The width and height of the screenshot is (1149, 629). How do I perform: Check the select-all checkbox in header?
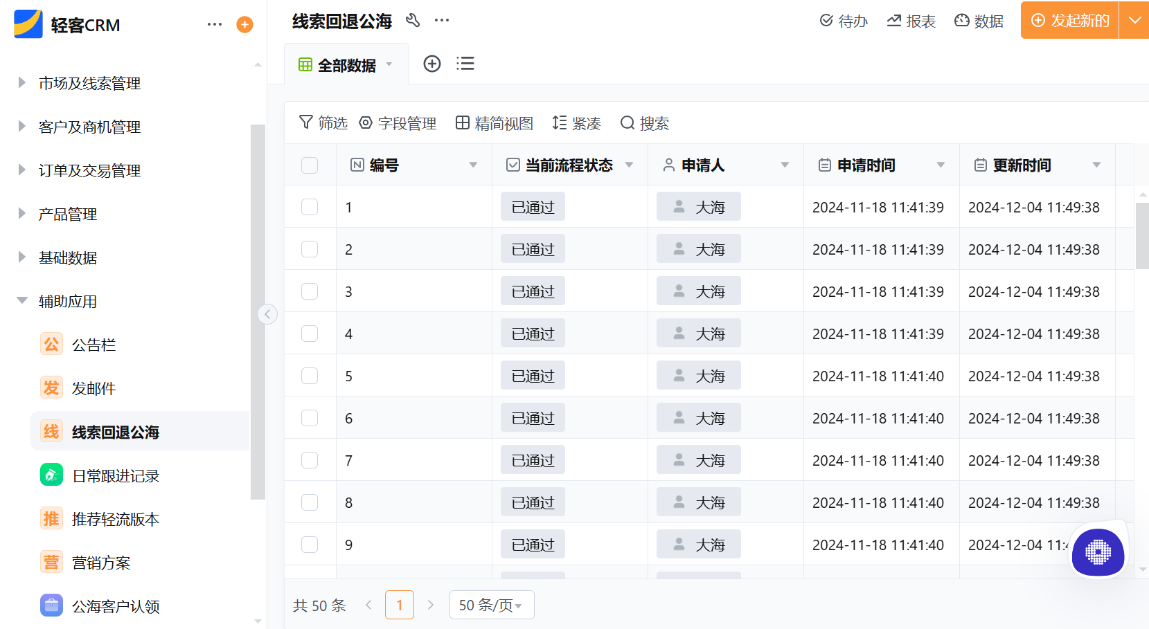[x=310, y=165]
